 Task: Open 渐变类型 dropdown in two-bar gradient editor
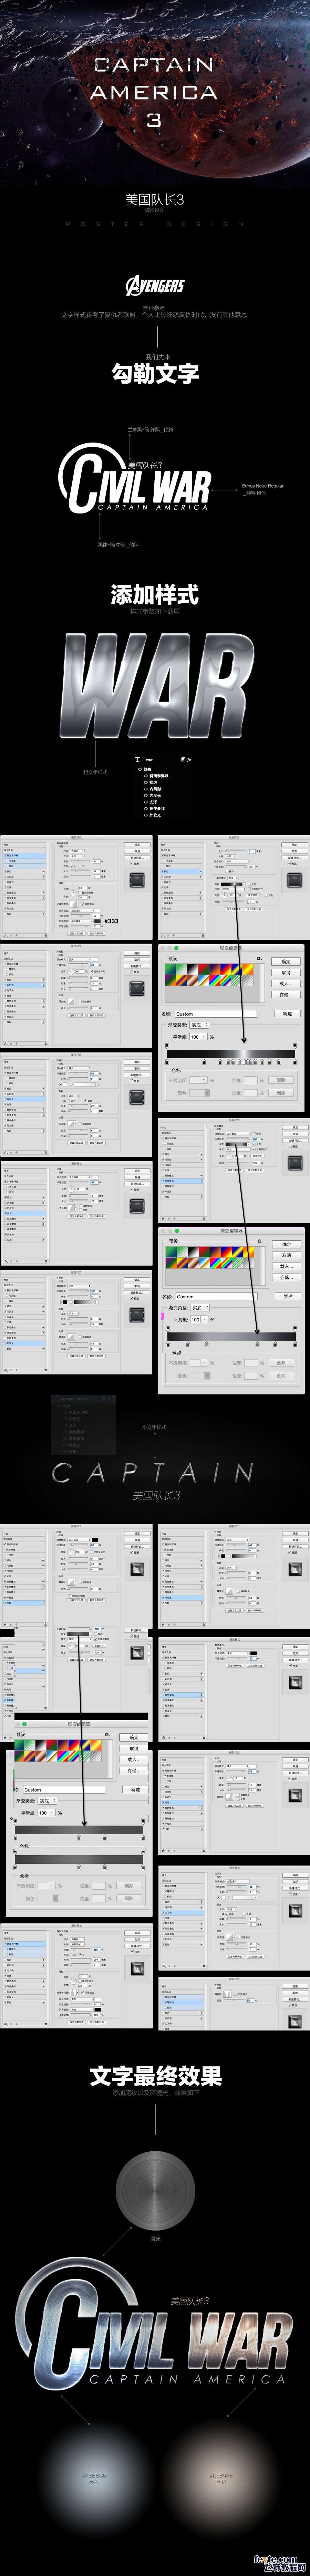pyautogui.click(x=47, y=1801)
